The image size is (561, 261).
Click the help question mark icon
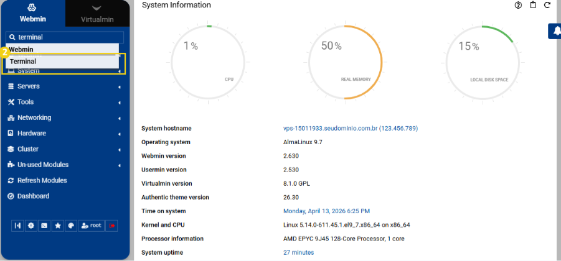point(518,5)
